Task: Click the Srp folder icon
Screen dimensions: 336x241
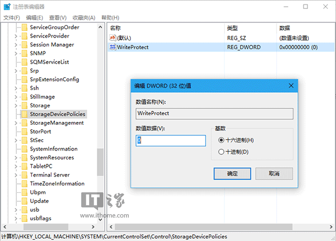Action: pos(25,71)
